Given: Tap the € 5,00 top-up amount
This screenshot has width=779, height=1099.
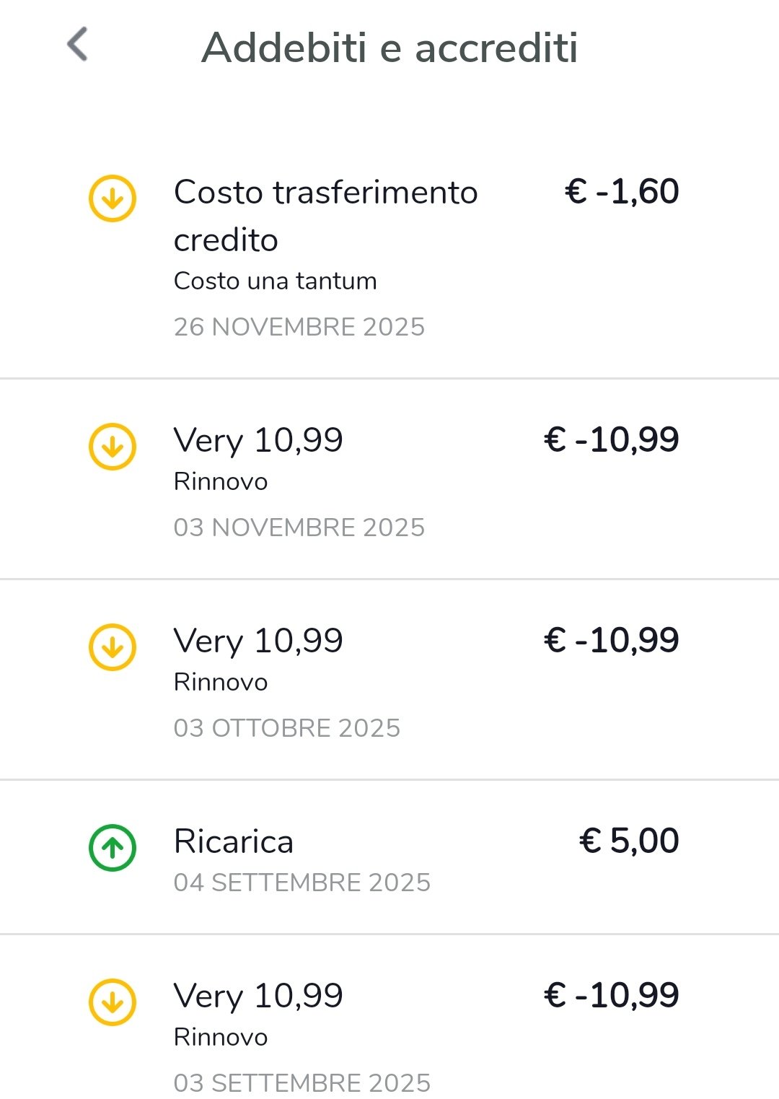Looking at the screenshot, I should point(629,841).
